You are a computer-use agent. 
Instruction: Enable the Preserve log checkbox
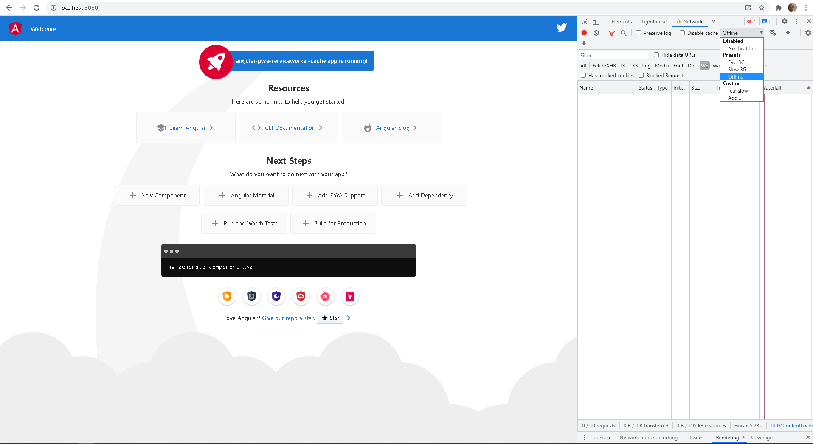[x=639, y=33]
